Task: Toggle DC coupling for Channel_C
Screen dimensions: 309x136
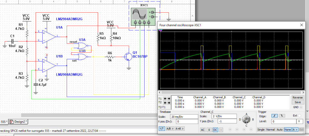Action: point(215,130)
